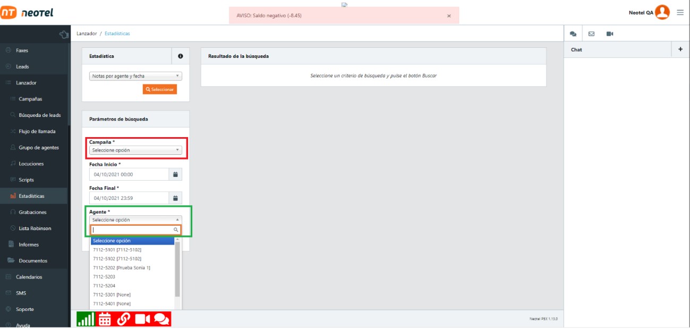Click the Lanzador breadcrumb link
The image size is (690, 329).
87,33
